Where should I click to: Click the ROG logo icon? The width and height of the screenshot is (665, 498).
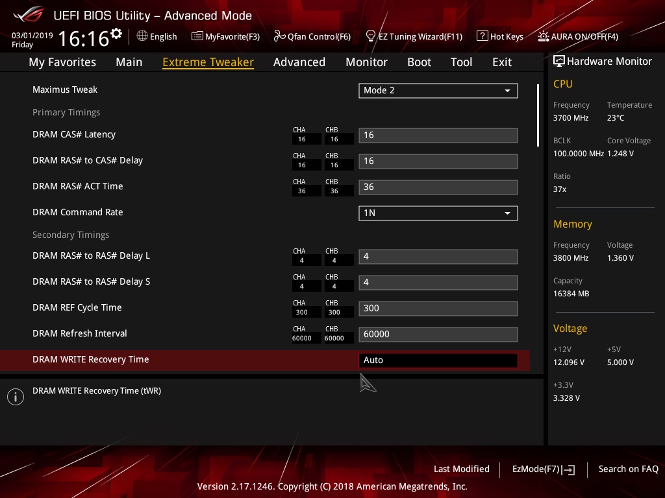click(x=28, y=15)
